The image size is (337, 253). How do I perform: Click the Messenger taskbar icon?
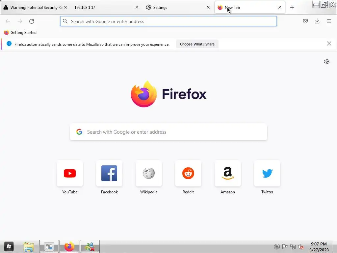coord(90,246)
